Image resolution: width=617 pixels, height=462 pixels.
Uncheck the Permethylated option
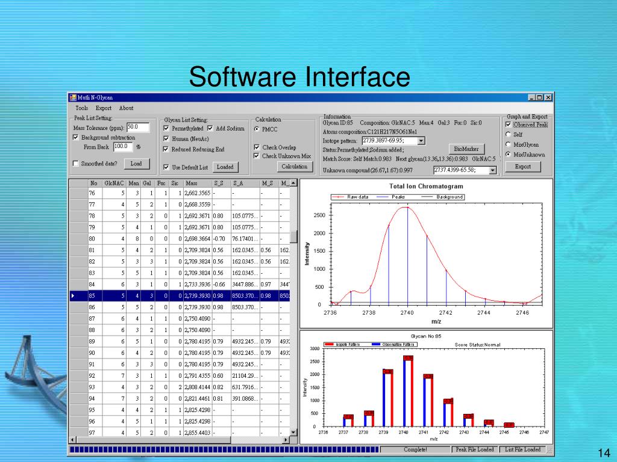(x=166, y=129)
